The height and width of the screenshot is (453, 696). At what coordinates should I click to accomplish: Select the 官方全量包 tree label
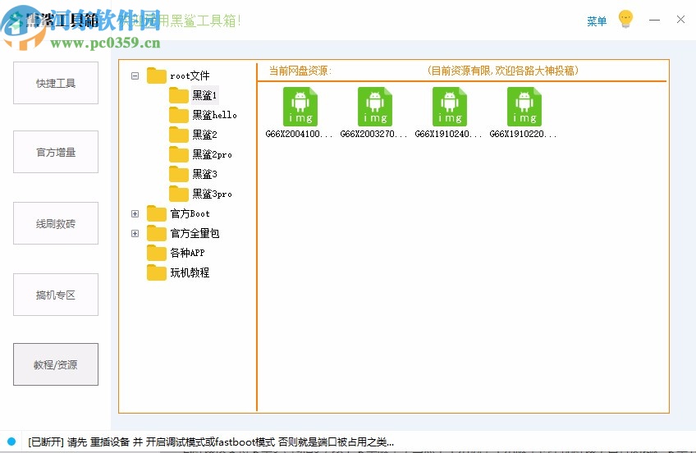coord(195,233)
